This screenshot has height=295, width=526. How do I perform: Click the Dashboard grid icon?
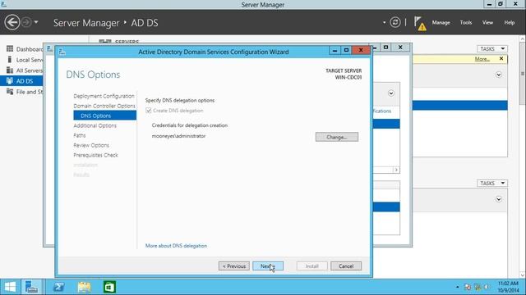(x=10, y=49)
